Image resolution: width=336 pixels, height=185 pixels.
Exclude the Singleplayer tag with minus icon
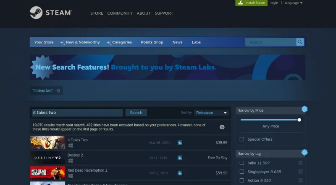(x=300, y=172)
